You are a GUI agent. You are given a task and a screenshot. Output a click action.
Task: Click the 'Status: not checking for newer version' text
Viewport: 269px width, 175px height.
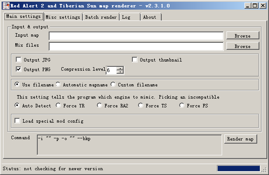click(x=53, y=169)
